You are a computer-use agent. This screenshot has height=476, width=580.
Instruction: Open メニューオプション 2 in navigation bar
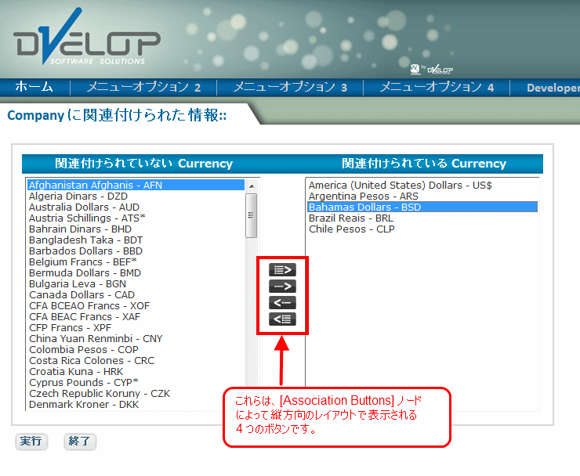point(143,87)
